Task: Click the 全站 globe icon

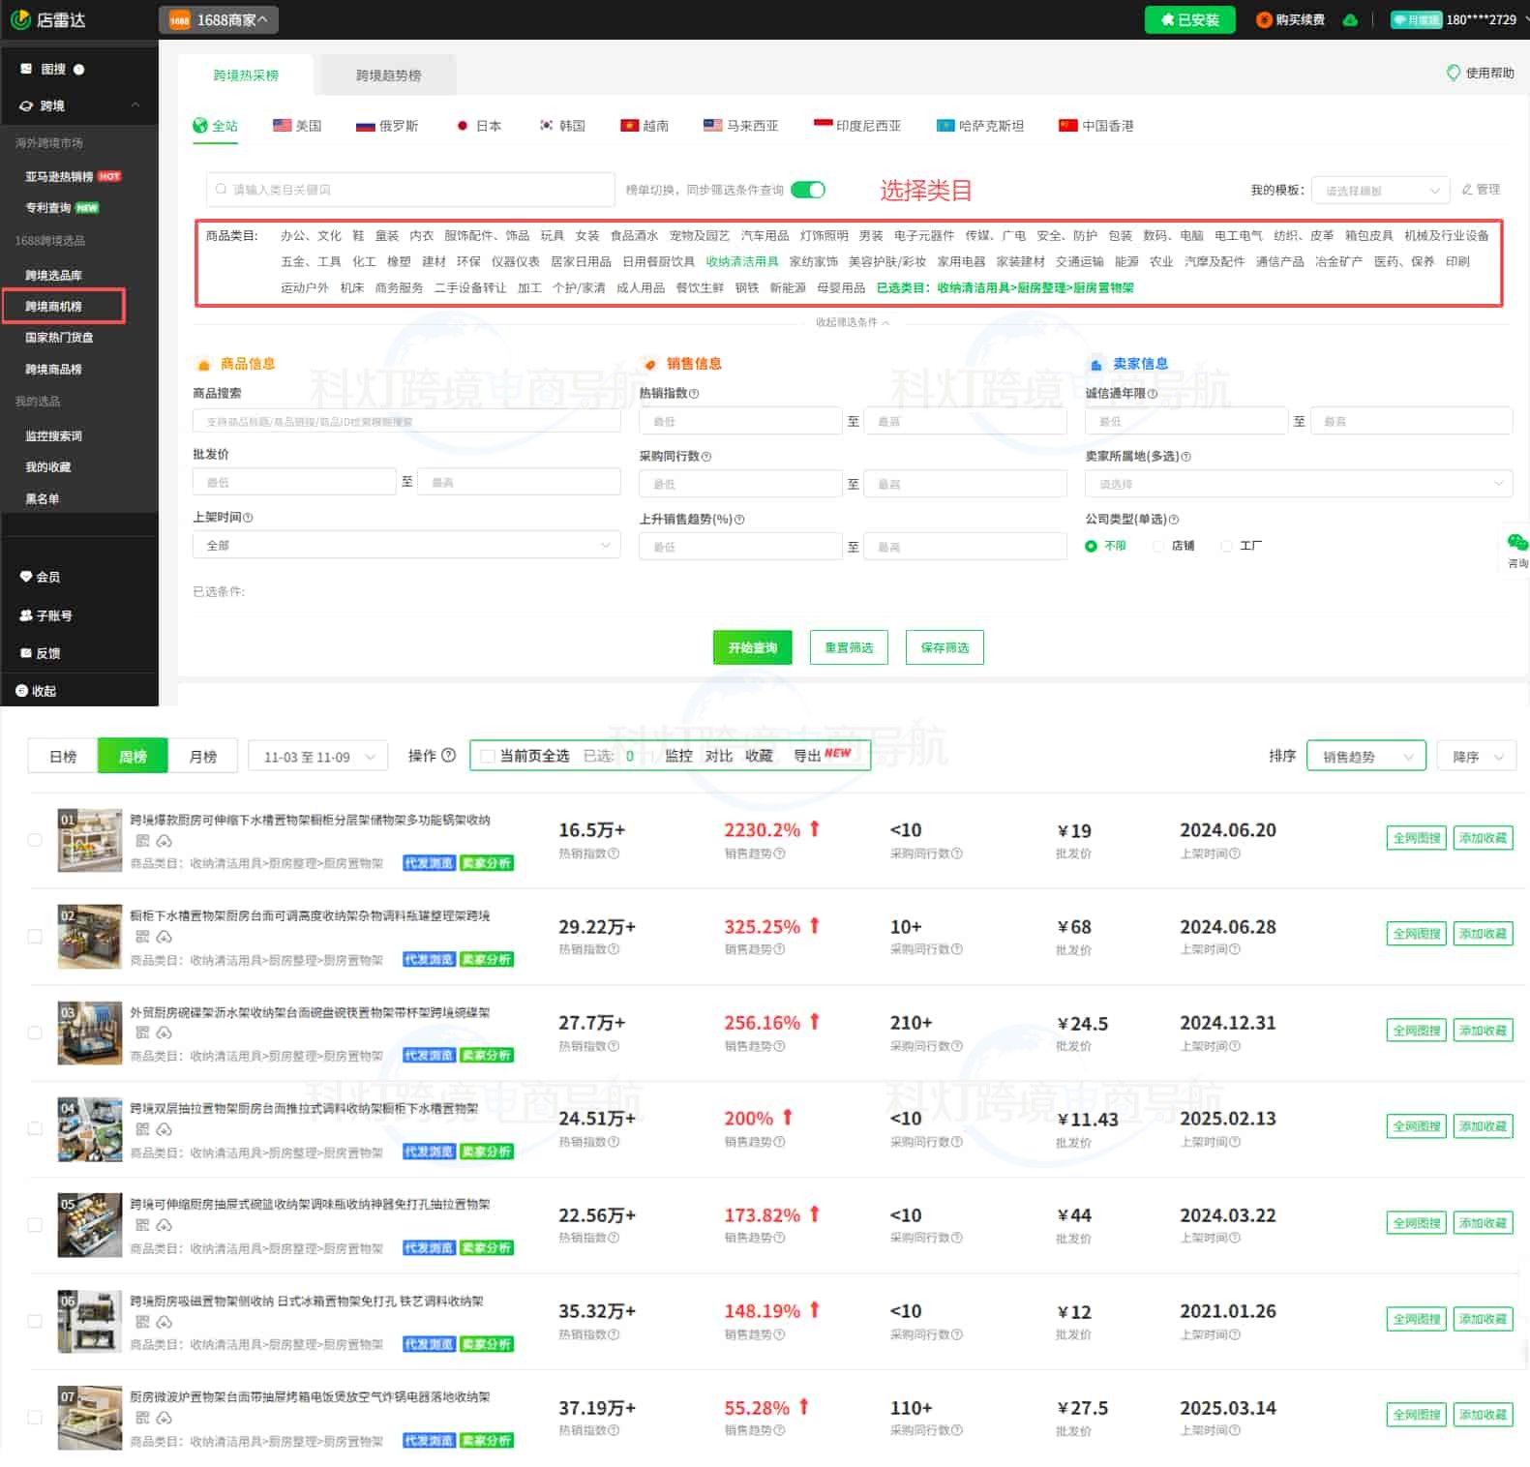Action: (x=200, y=126)
